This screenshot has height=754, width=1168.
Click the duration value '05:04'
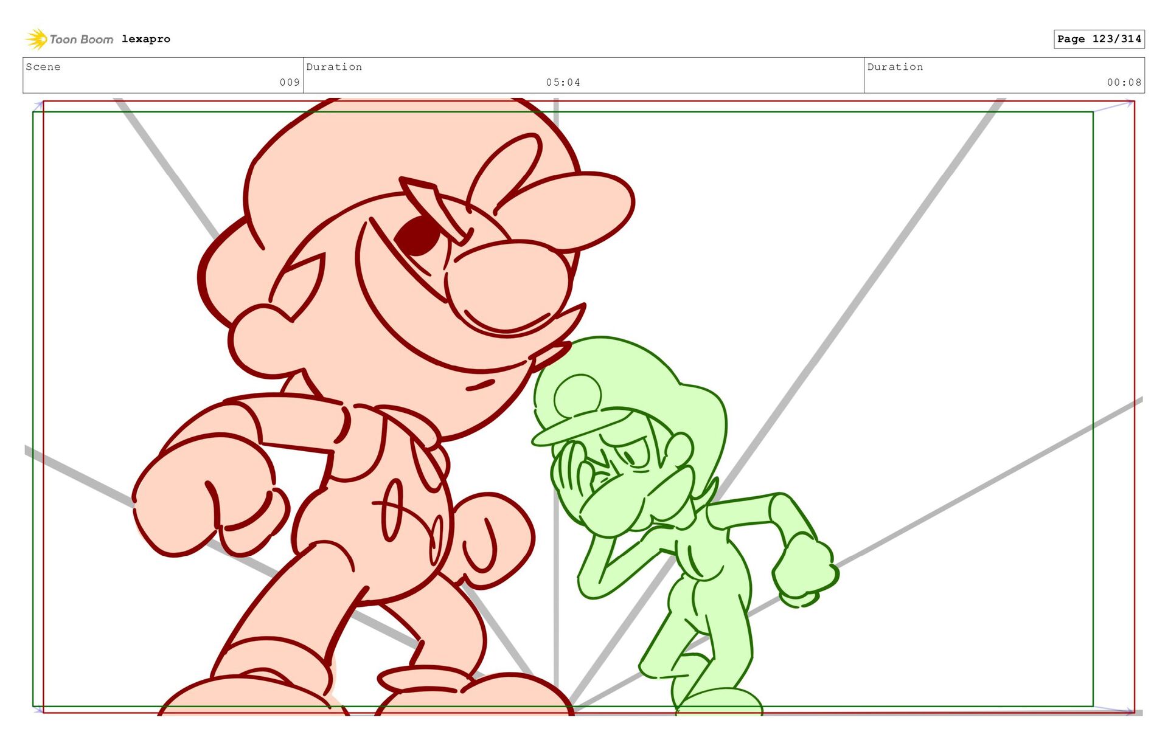(x=563, y=82)
